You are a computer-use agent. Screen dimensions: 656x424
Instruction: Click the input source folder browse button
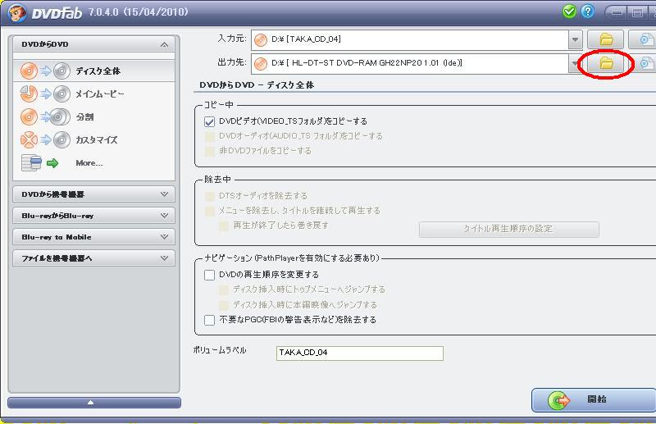(x=606, y=39)
